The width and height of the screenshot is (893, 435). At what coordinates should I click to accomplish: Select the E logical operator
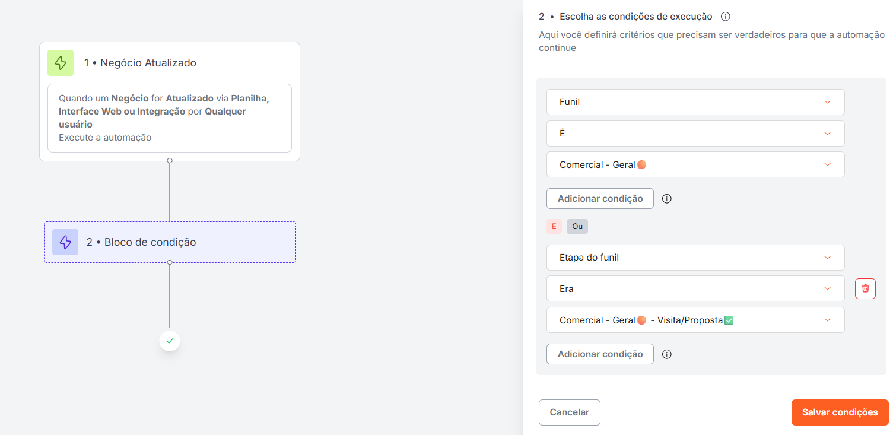click(x=554, y=226)
